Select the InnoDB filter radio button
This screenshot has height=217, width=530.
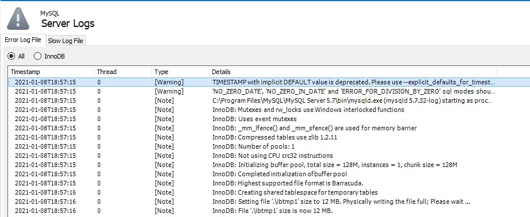pyautogui.click(x=38, y=56)
